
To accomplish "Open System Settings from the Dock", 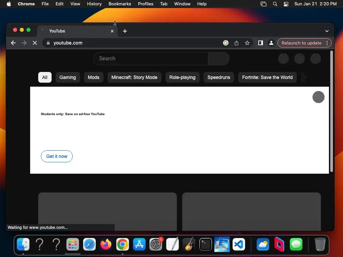I will (156, 244).
